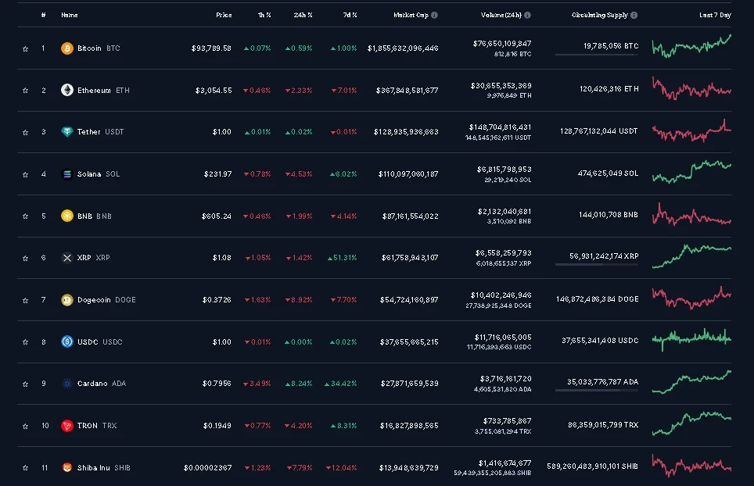Screen dimensions: 754x486
Task: Toggle the watchlist star for Bitcoin
Action: point(25,48)
